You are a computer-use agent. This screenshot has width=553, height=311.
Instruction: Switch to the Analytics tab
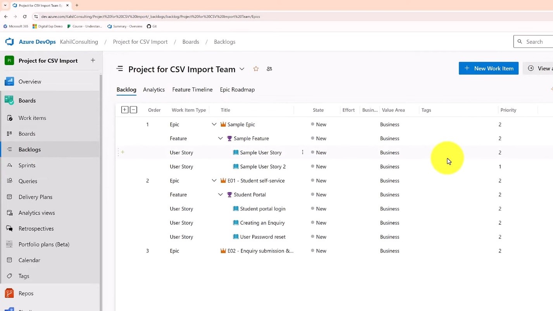[154, 89]
